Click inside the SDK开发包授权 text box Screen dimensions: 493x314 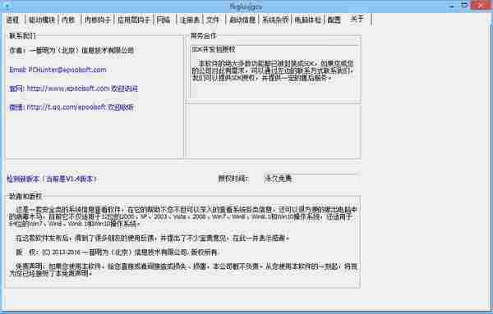(x=274, y=72)
